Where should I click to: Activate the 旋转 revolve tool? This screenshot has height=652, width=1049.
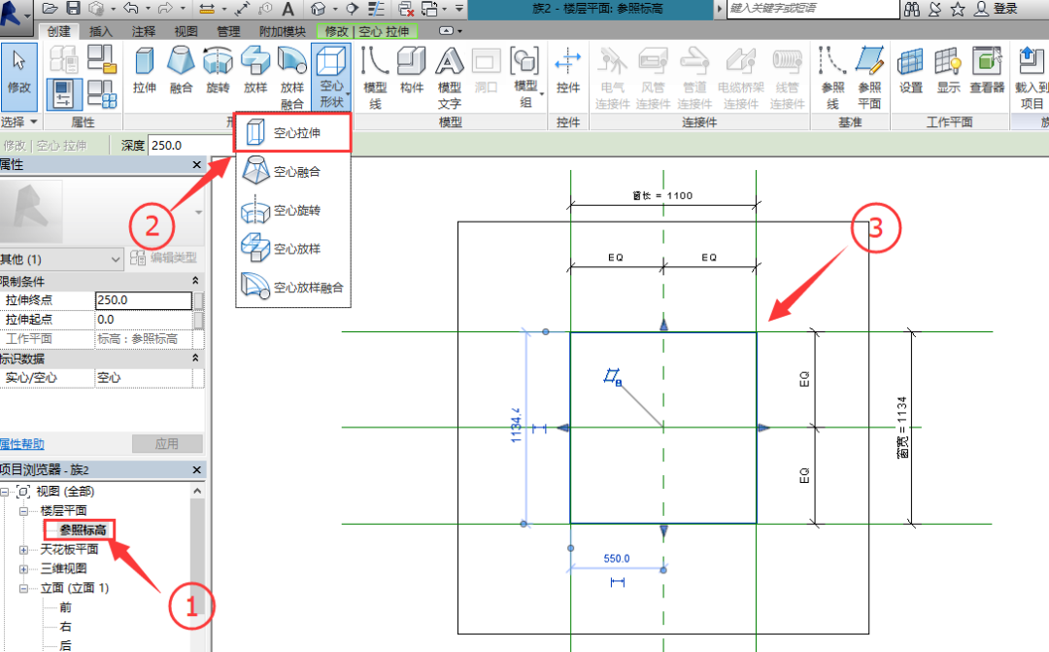(219, 70)
